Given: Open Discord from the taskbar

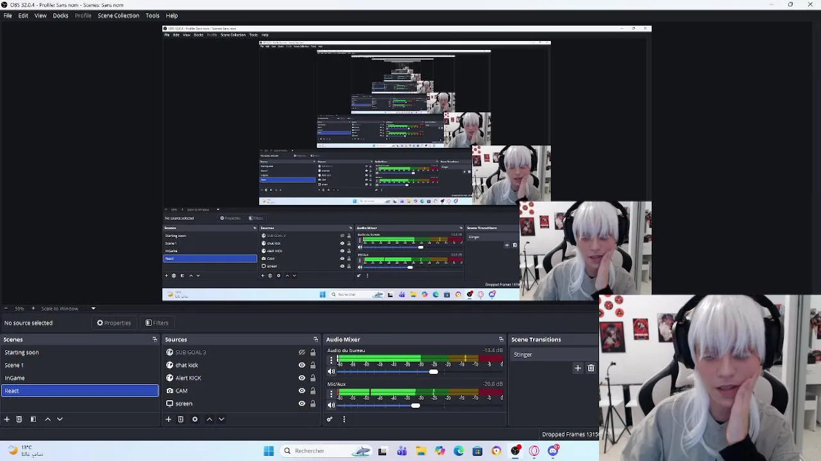Looking at the screenshot, I should pyautogui.click(x=553, y=451).
